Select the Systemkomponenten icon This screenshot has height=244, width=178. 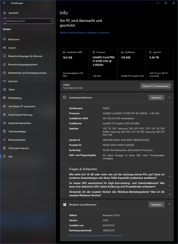[4, 123]
